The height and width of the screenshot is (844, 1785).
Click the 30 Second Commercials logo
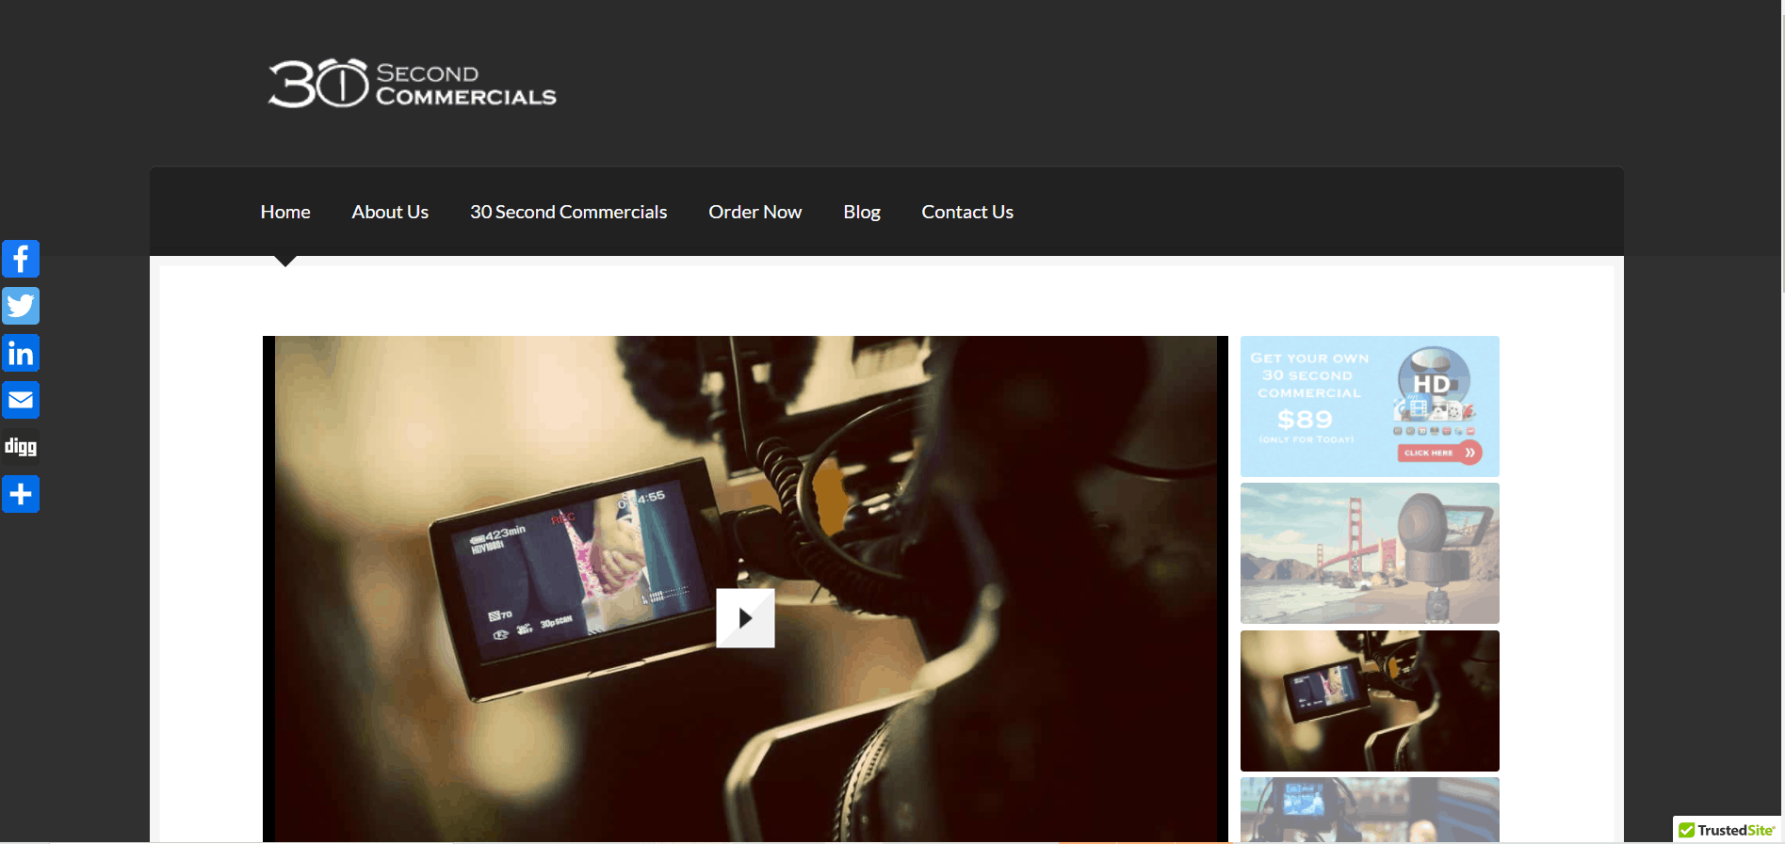click(412, 85)
